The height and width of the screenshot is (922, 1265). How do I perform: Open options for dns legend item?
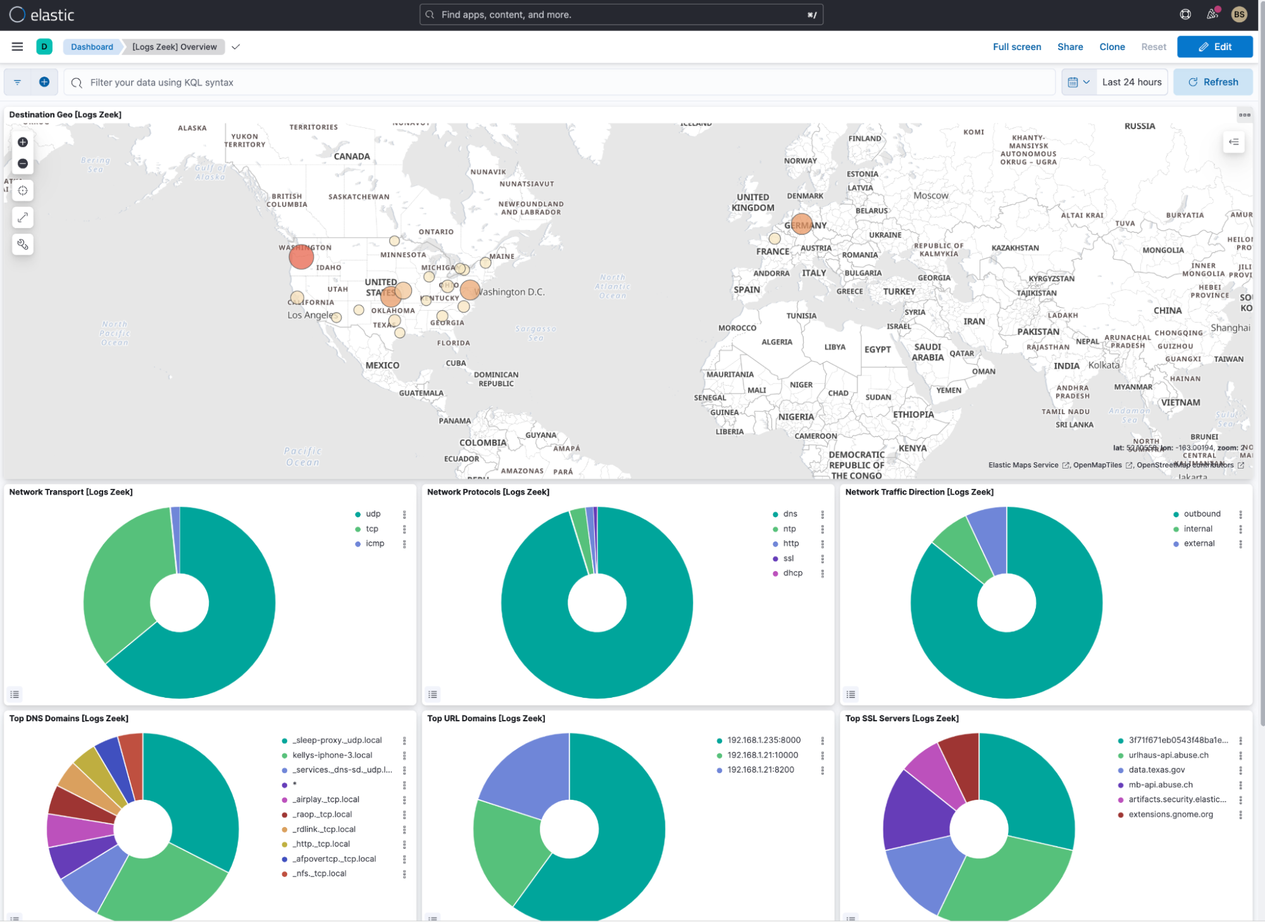click(823, 514)
